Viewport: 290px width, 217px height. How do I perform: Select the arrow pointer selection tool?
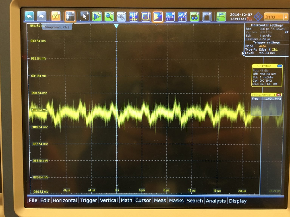85,16
